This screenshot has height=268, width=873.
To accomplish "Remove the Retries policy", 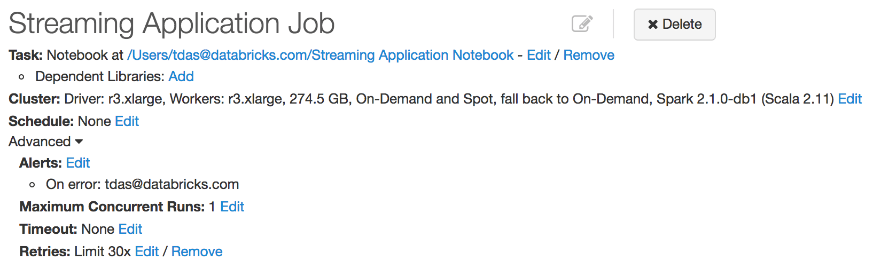I will point(197,251).
